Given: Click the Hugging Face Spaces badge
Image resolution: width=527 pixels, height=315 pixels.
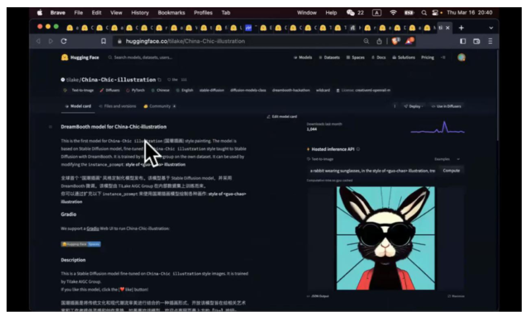Looking at the screenshot, I should tap(80, 244).
